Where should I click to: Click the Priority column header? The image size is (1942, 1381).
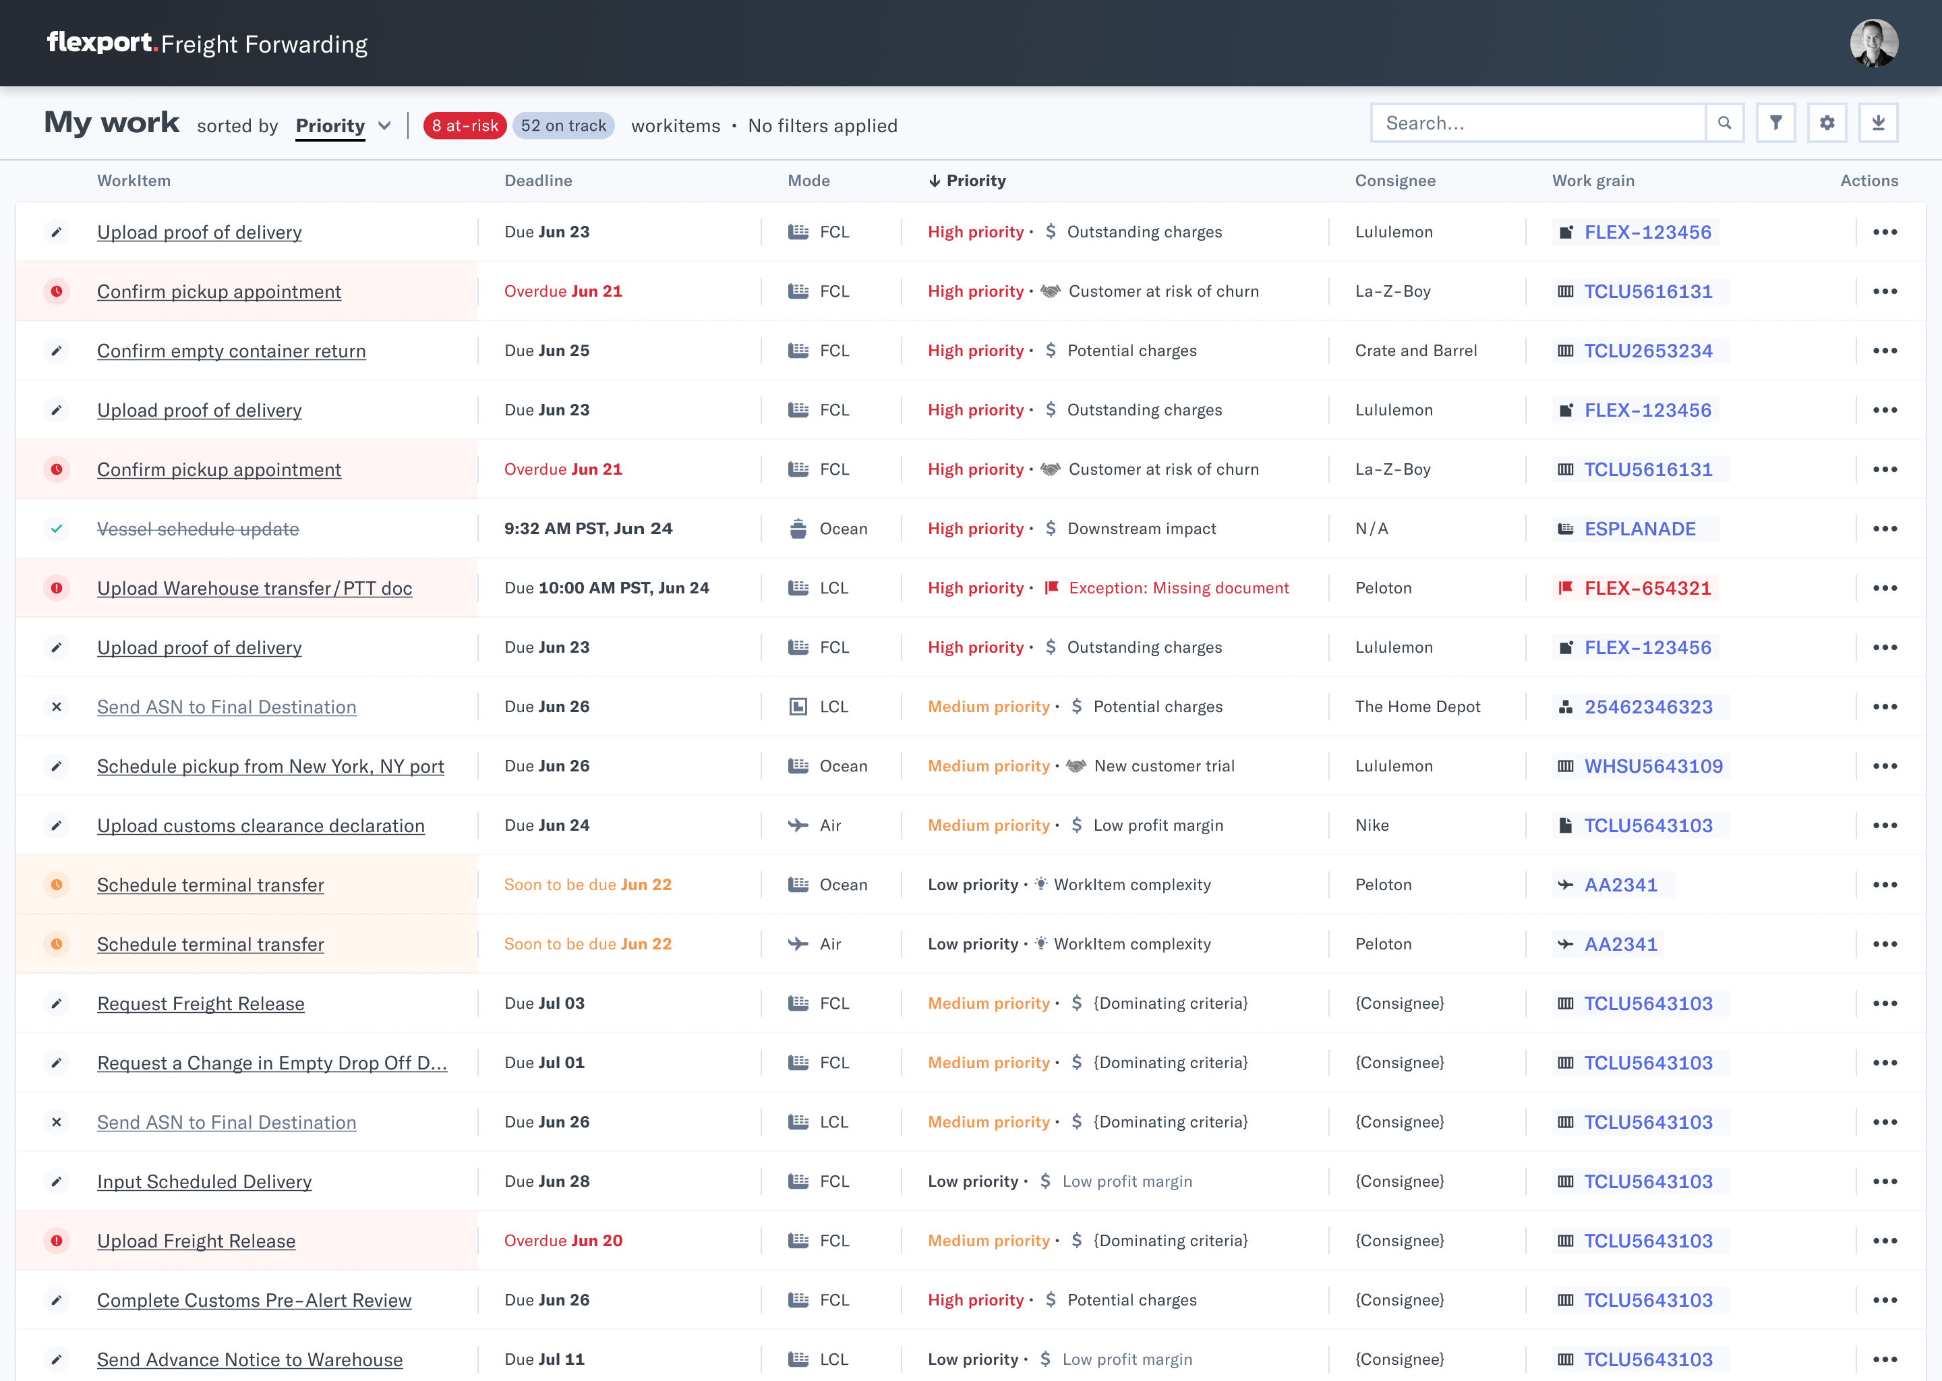point(968,180)
